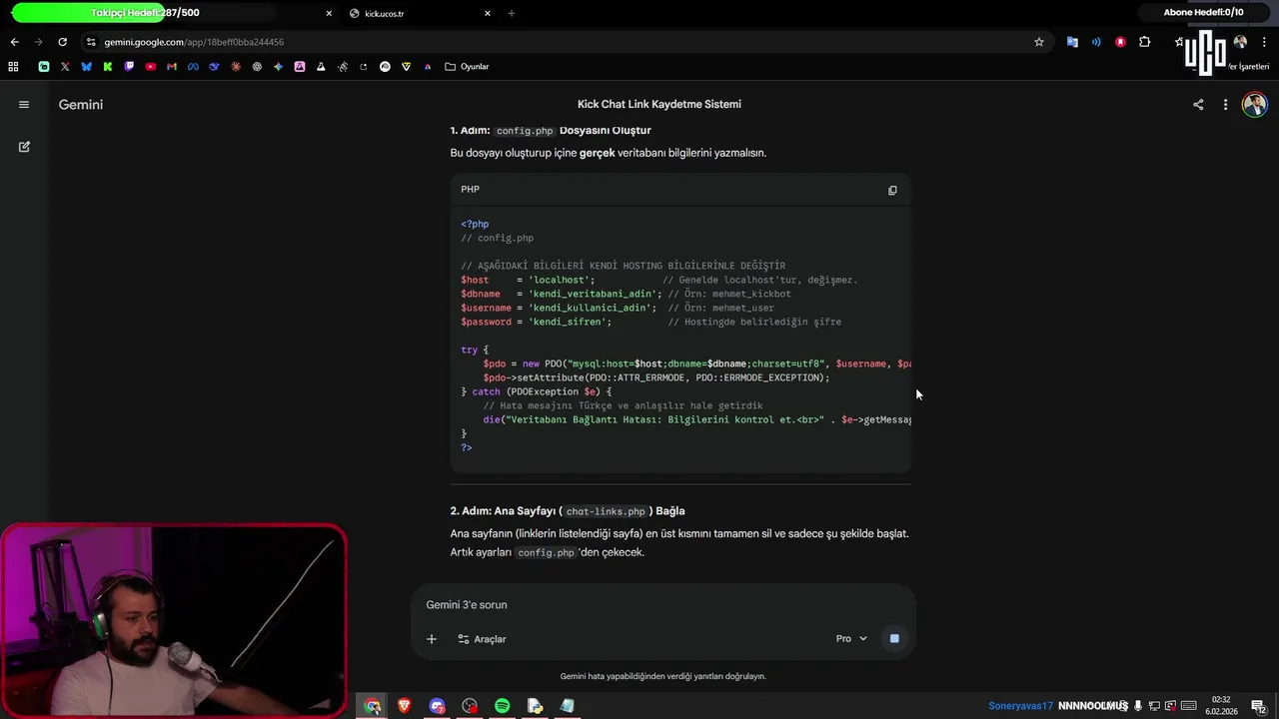Open the Bluesky butterfly bookmark
Image resolution: width=1279 pixels, height=719 pixels.
[x=86, y=67]
